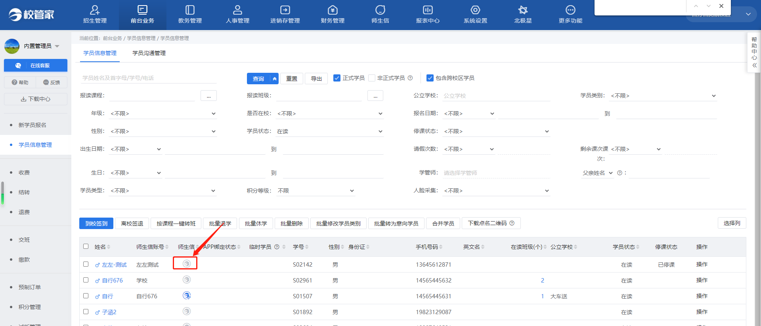Open 进销存管理 module icon
This screenshot has height=326, width=761.
(285, 10)
